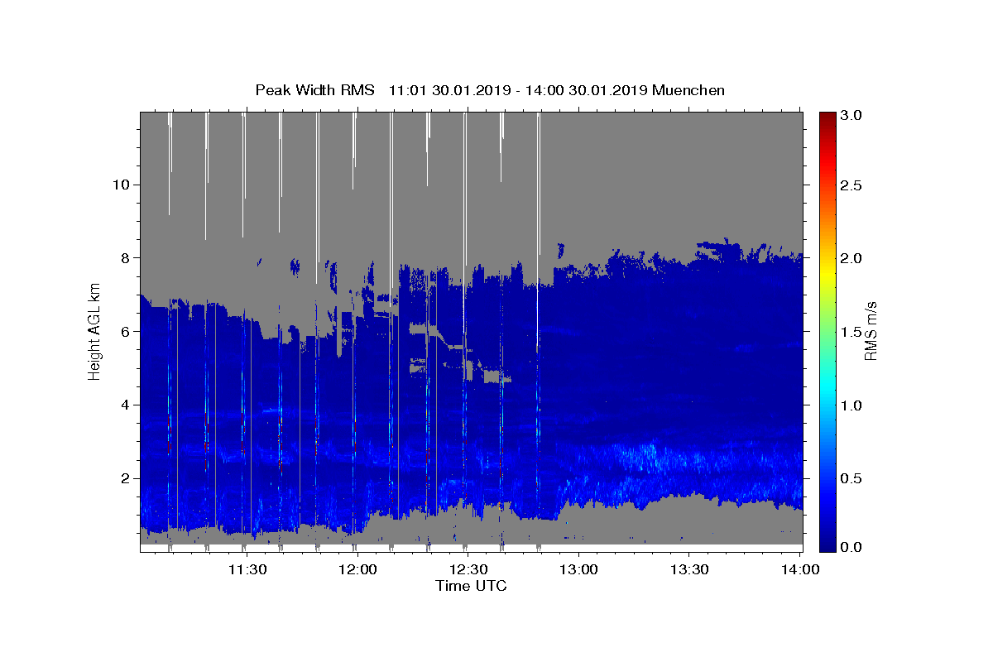This screenshot has width=993, height=662.
Task: Click the colorbar value 1.0
Action: coord(852,405)
